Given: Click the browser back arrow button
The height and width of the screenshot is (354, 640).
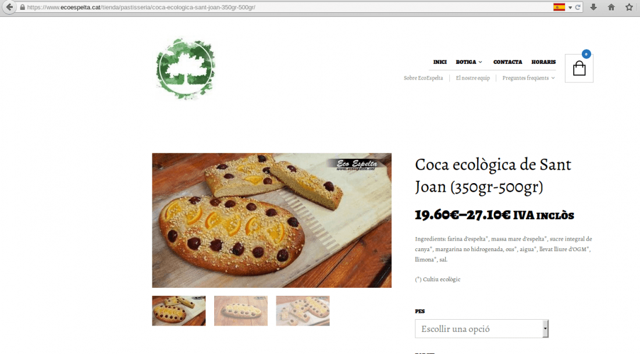Looking at the screenshot, I should (x=9, y=7).
